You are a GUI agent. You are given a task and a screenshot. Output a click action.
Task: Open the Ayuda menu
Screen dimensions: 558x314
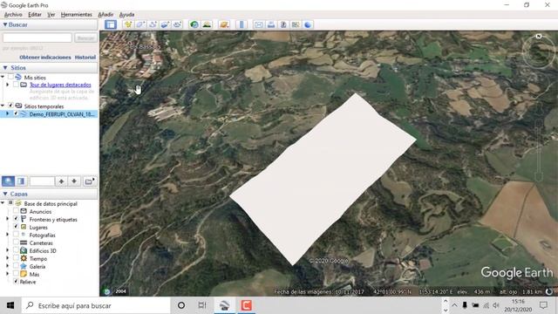click(x=126, y=15)
